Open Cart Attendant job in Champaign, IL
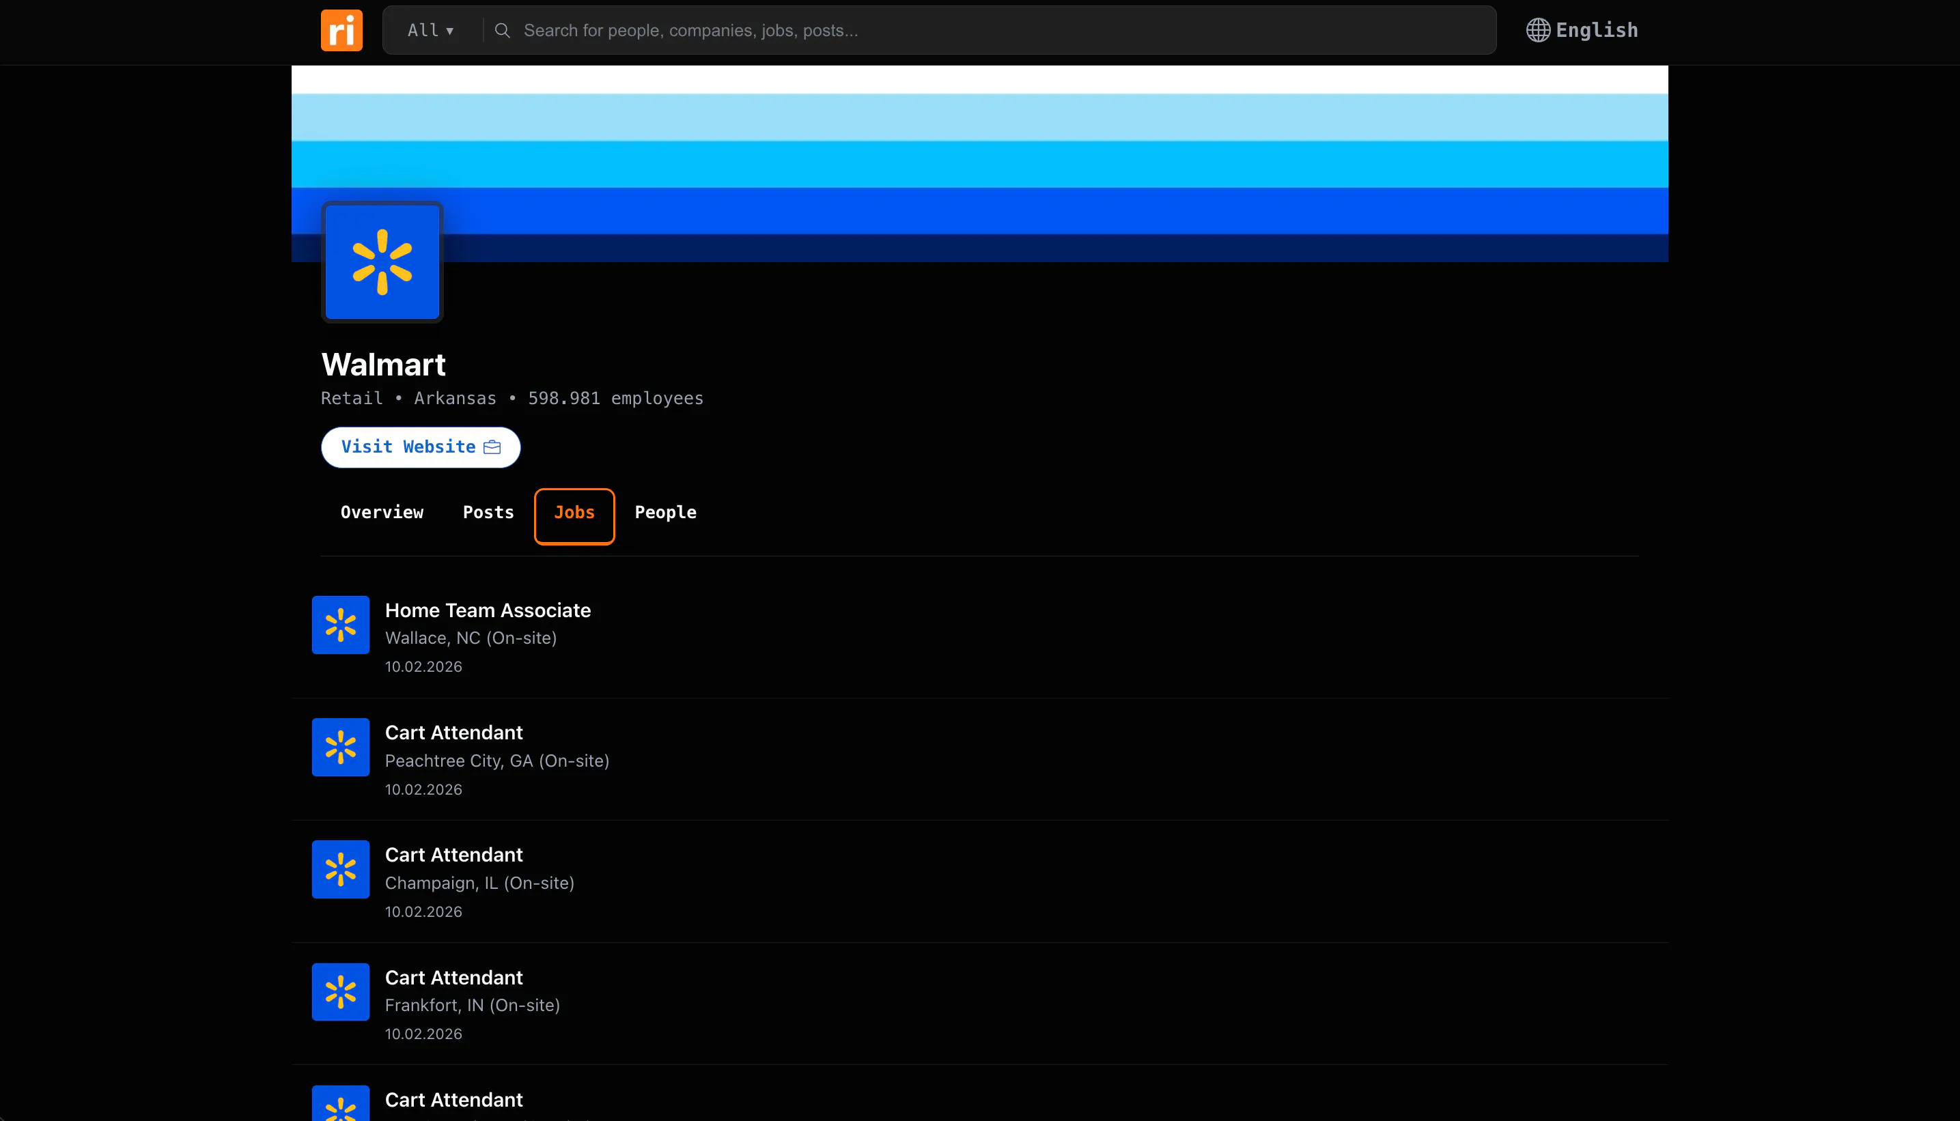1960x1121 pixels. click(x=453, y=855)
